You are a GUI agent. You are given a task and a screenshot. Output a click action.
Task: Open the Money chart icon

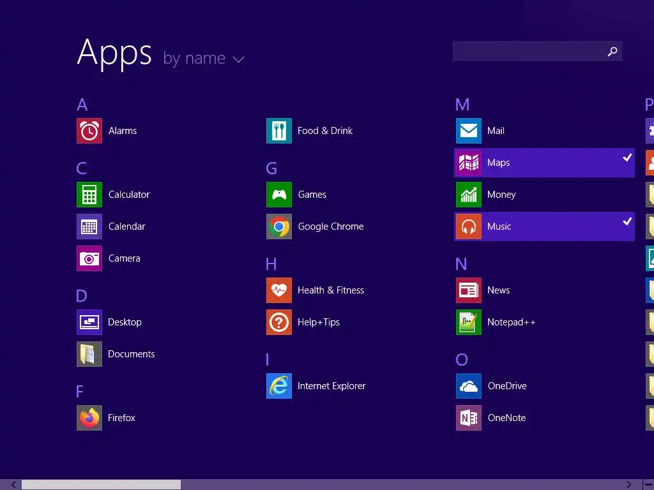tap(469, 195)
